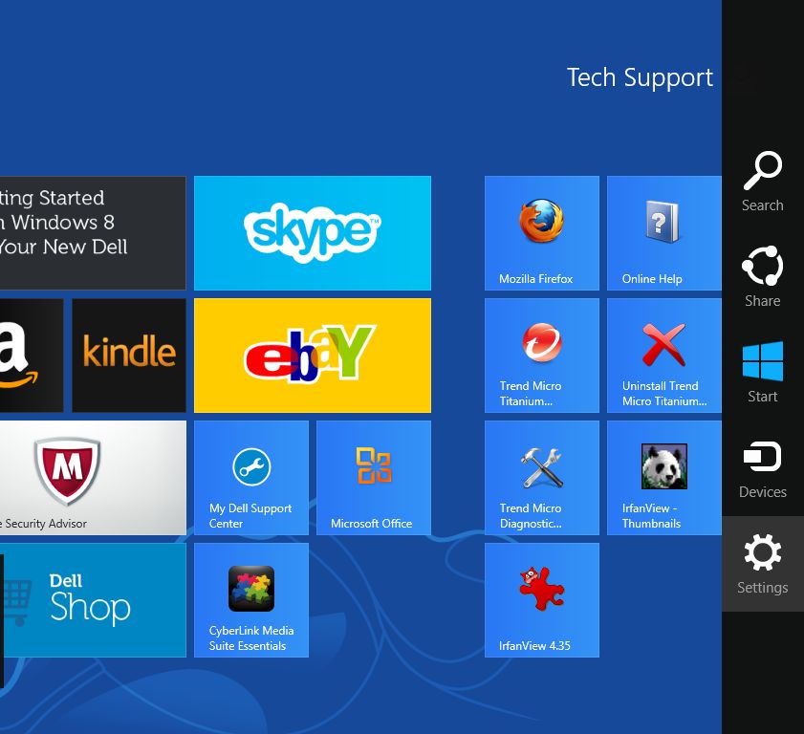Launch CyberLink Media Suite Essentials tile
This screenshot has height=734, width=804.
(x=251, y=600)
